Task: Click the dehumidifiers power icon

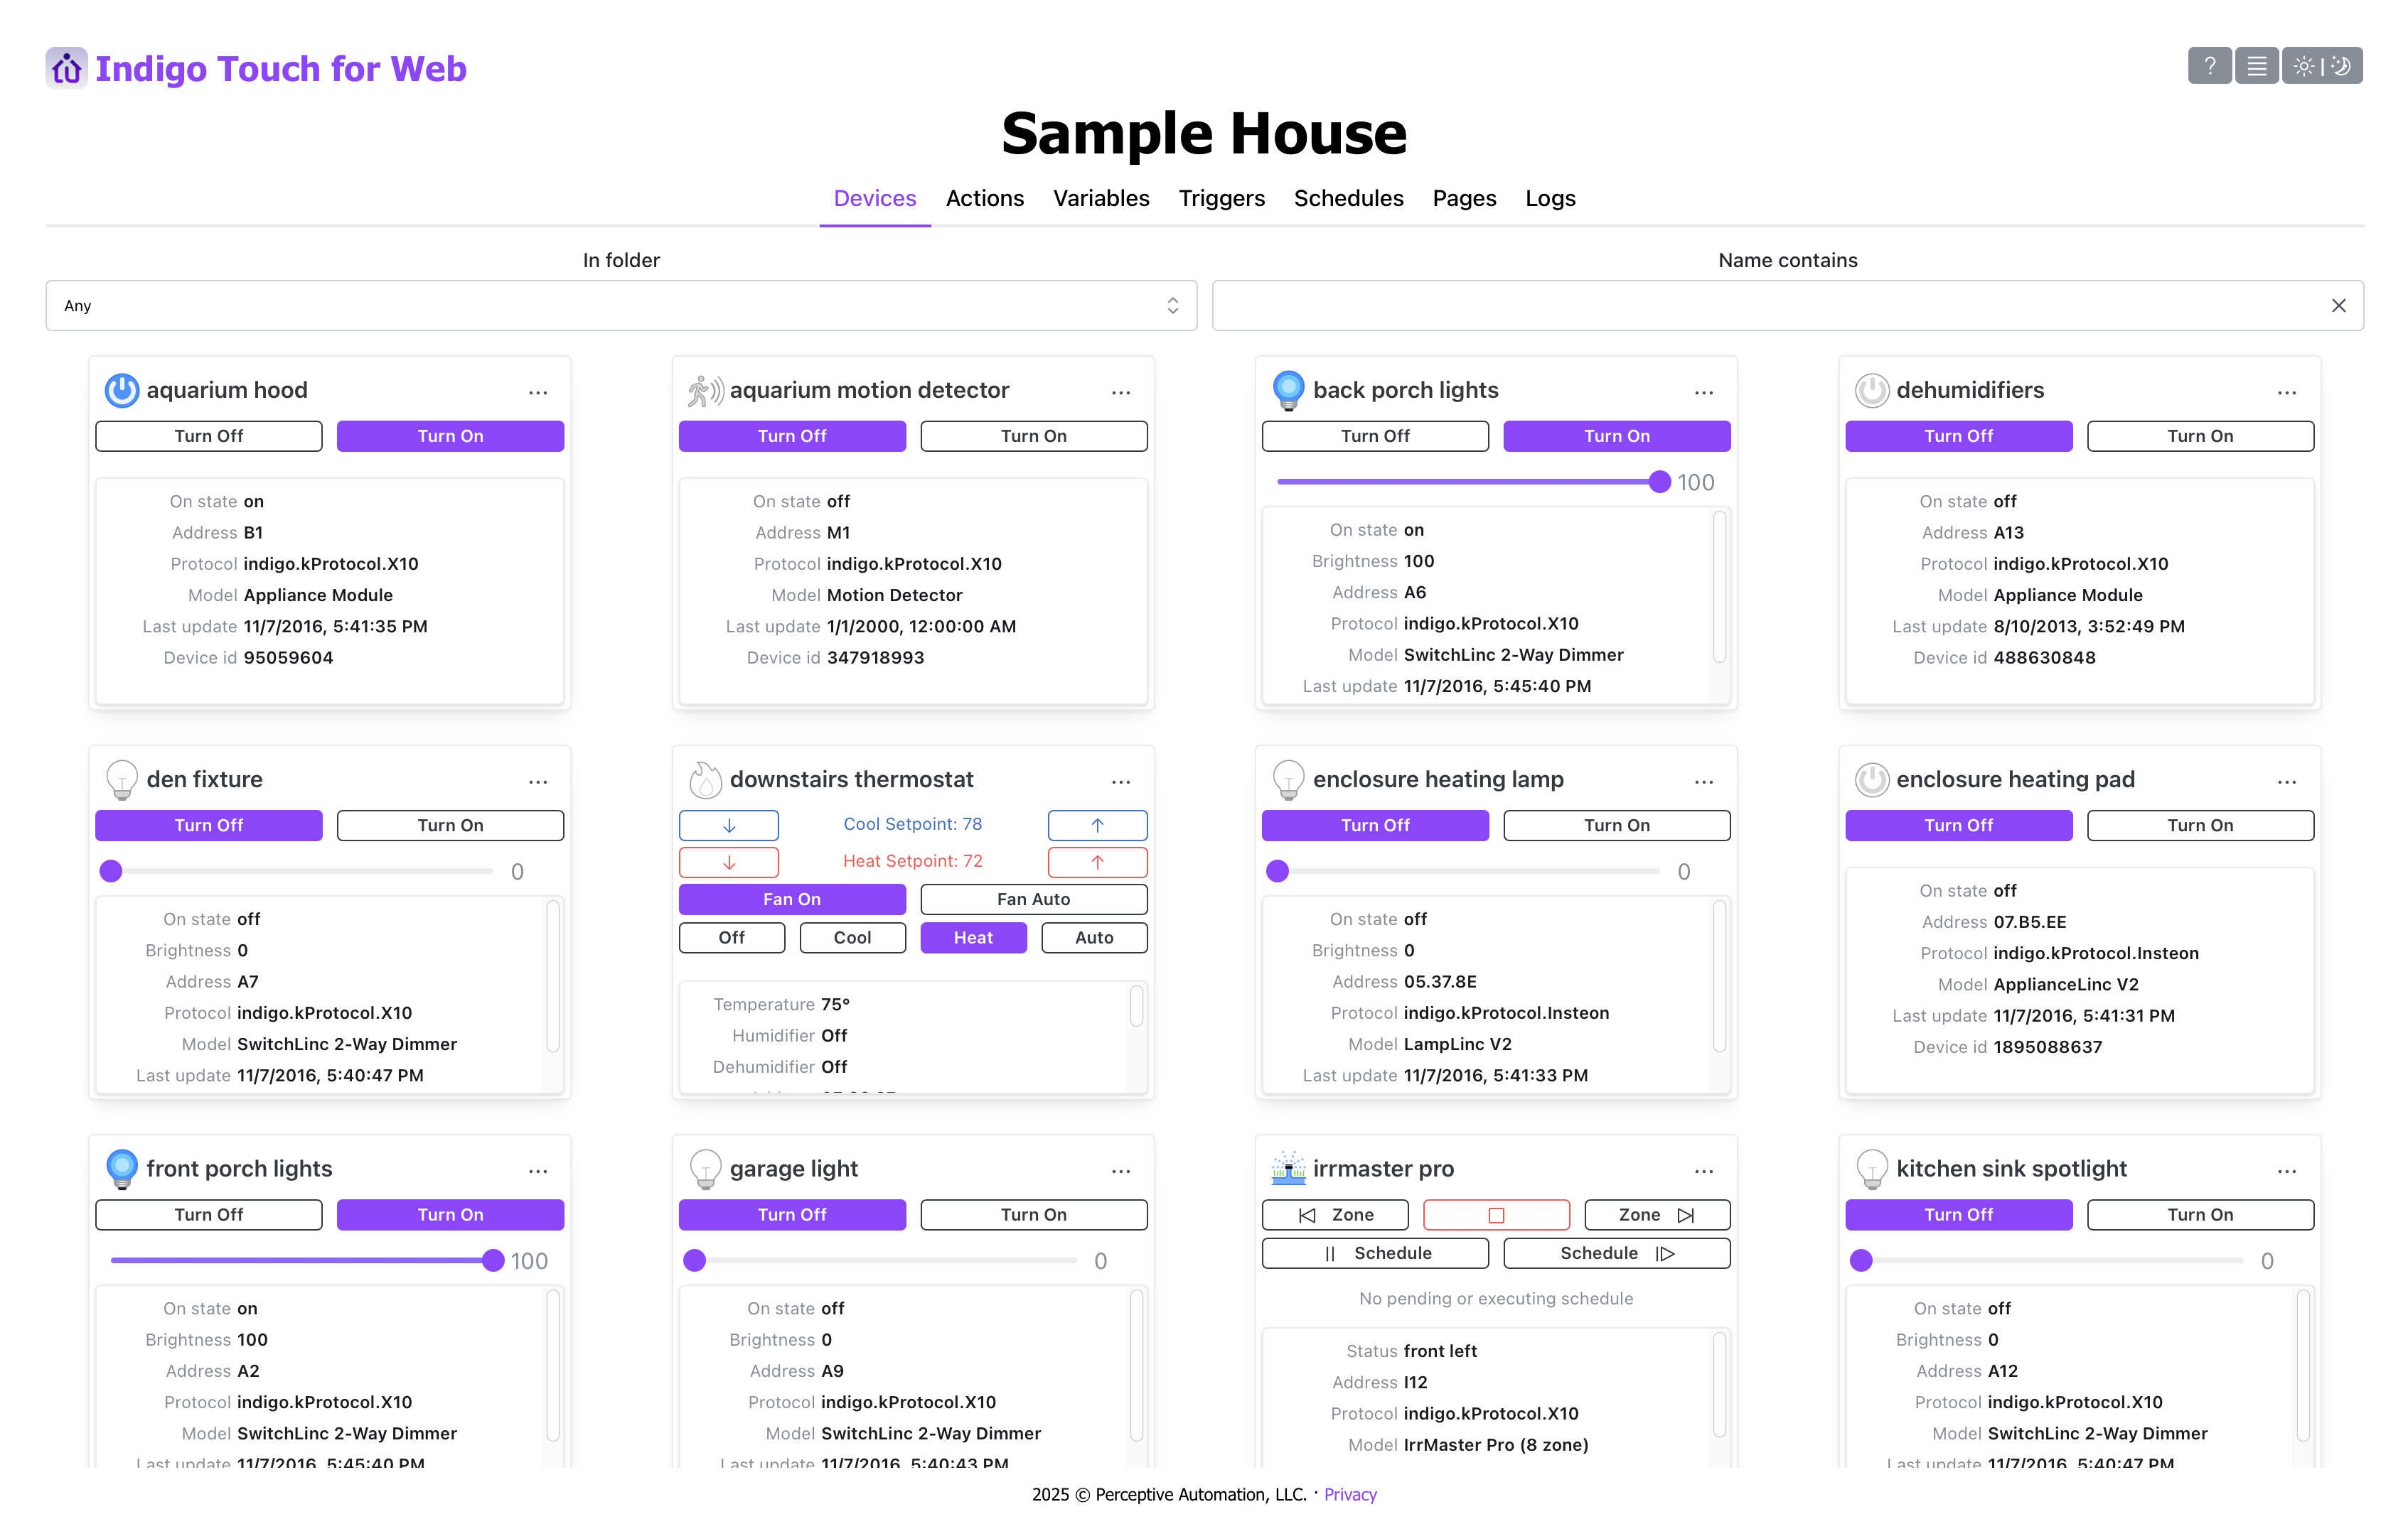Action: (x=1872, y=390)
